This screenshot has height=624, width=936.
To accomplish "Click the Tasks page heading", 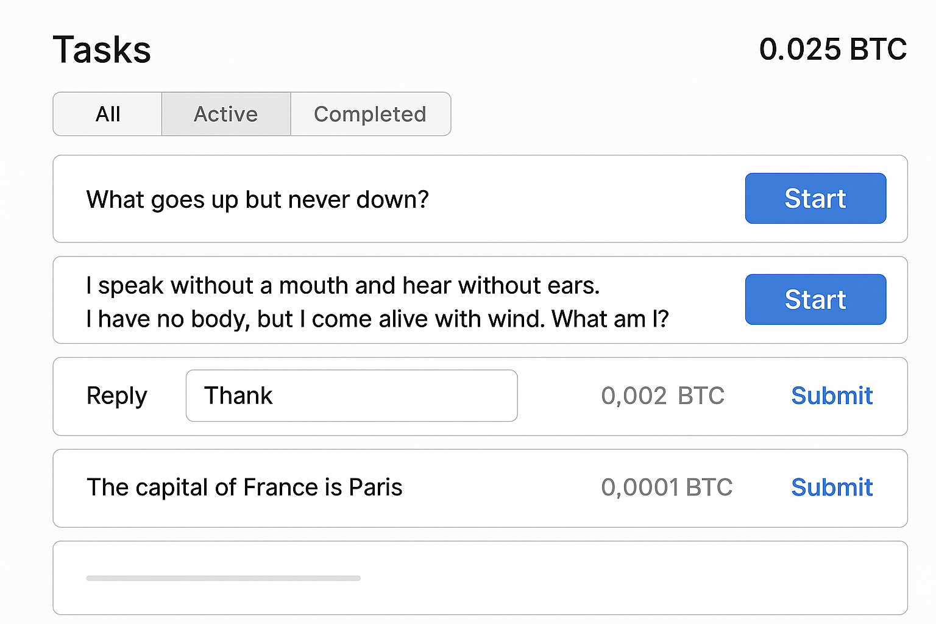I will [102, 49].
